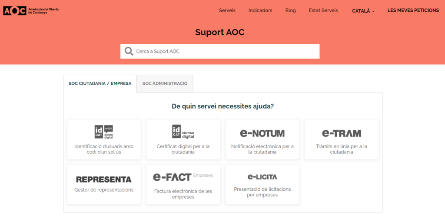Screen dimensions: 445x219
Task: Select the e-NOTUM logo
Action: tap(262, 133)
